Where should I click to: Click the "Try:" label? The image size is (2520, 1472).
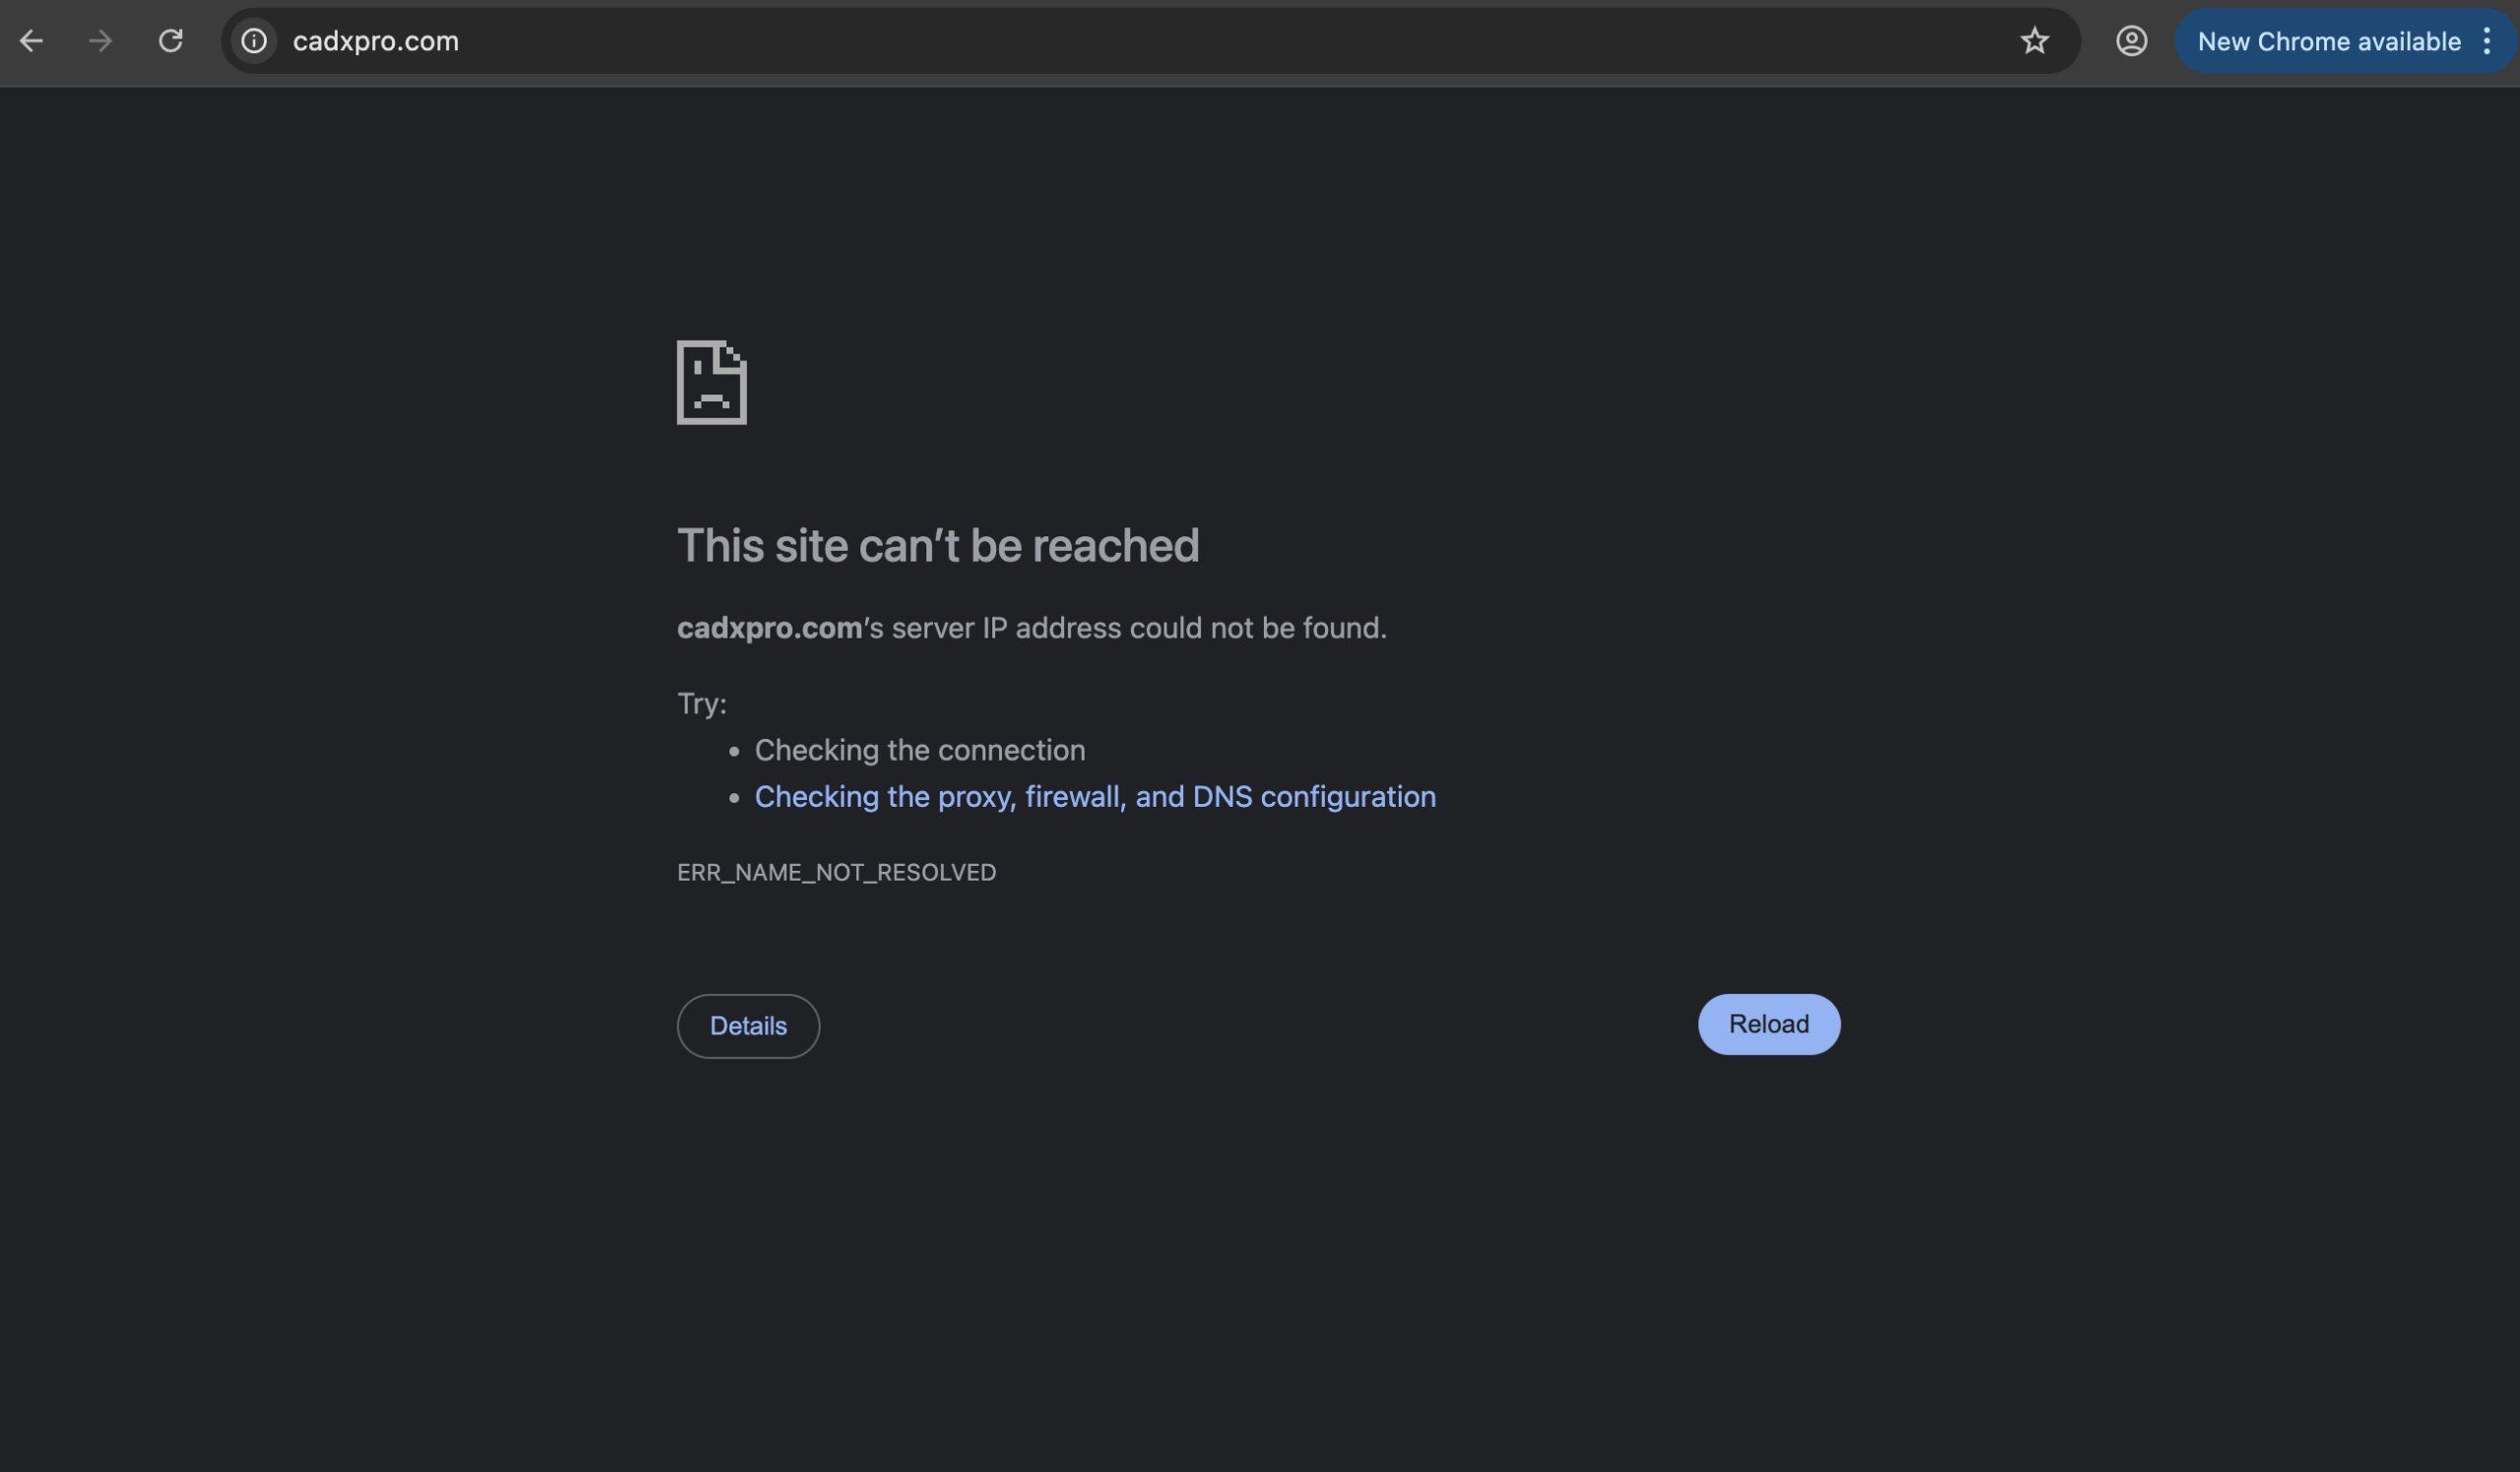pos(701,704)
